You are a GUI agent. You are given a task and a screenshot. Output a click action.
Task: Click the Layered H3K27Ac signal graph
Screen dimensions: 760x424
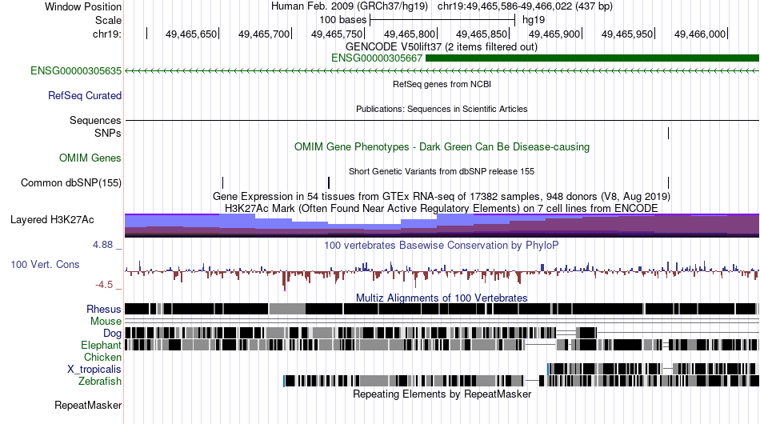click(442, 226)
